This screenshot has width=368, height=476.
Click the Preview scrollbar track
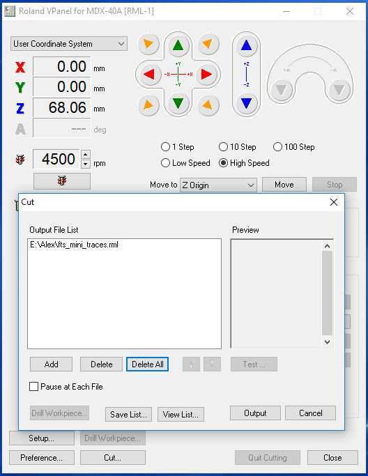[327, 294]
